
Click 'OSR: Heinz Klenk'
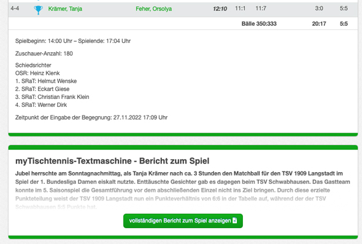coord(37,73)
